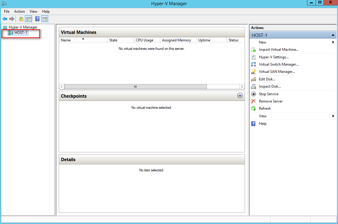
Task: Click the blue Help toolbar icon
Action: pos(37,19)
